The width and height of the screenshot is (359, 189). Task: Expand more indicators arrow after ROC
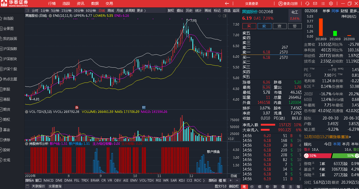[x=204, y=180]
